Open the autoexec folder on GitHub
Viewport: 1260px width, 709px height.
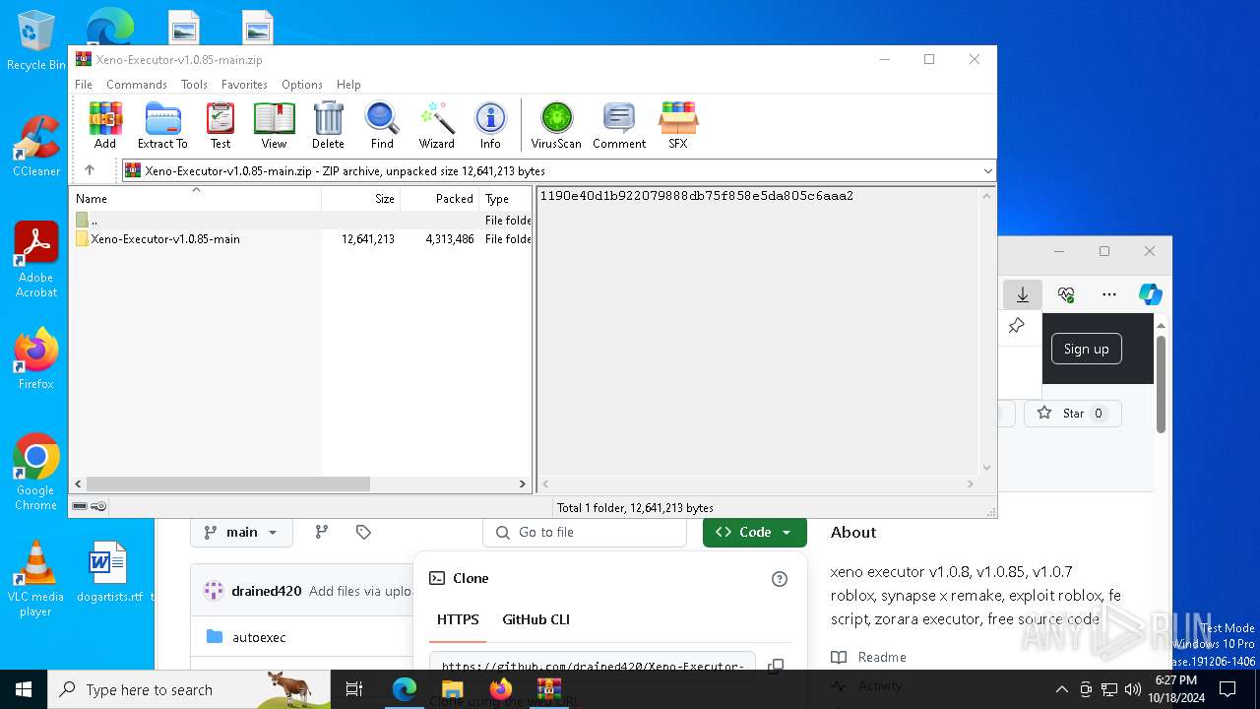[259, 637]
